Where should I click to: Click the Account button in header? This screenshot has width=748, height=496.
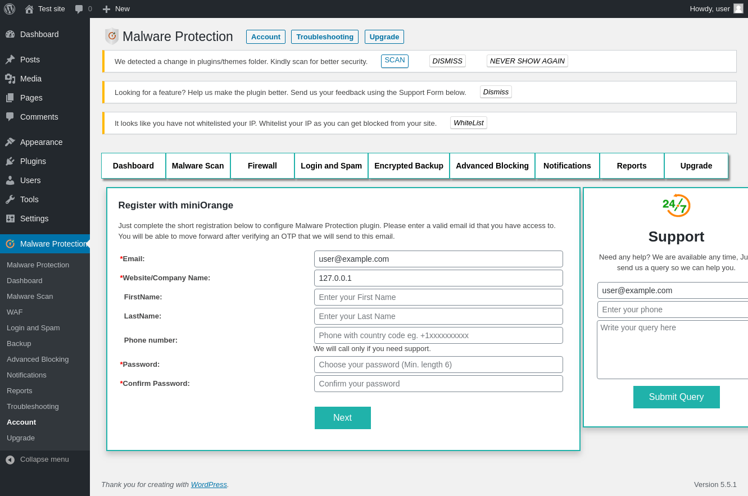(x=266, y=37)
